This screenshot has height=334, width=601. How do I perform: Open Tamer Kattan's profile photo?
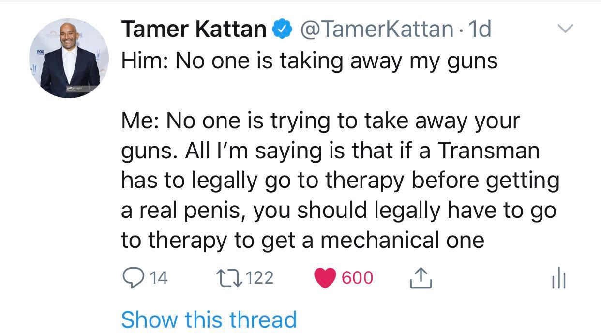coord(69,58)
